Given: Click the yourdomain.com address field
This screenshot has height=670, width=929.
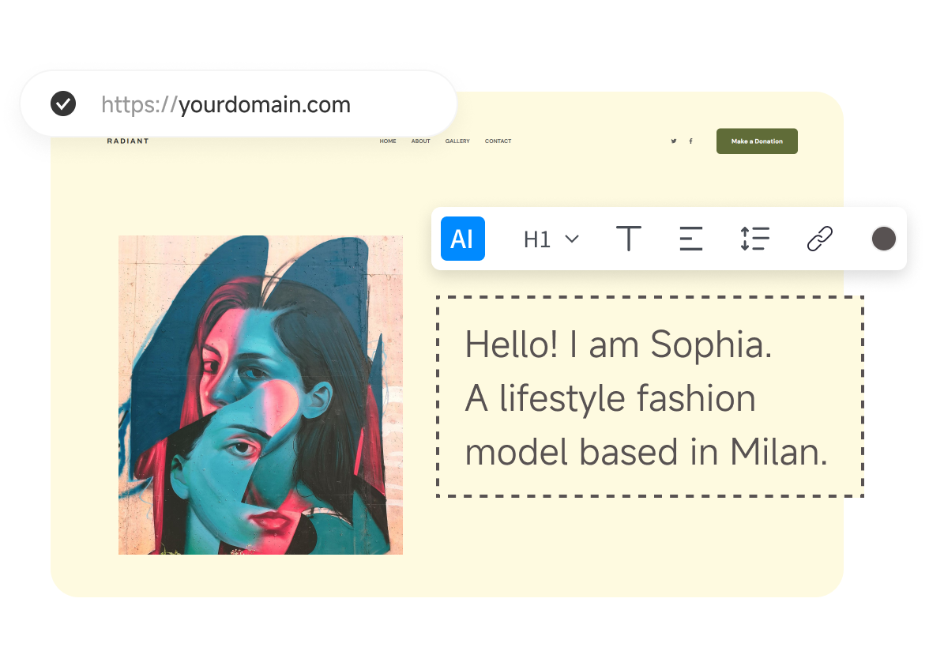Looking at the screenshot, I should (x=237, y=105).
